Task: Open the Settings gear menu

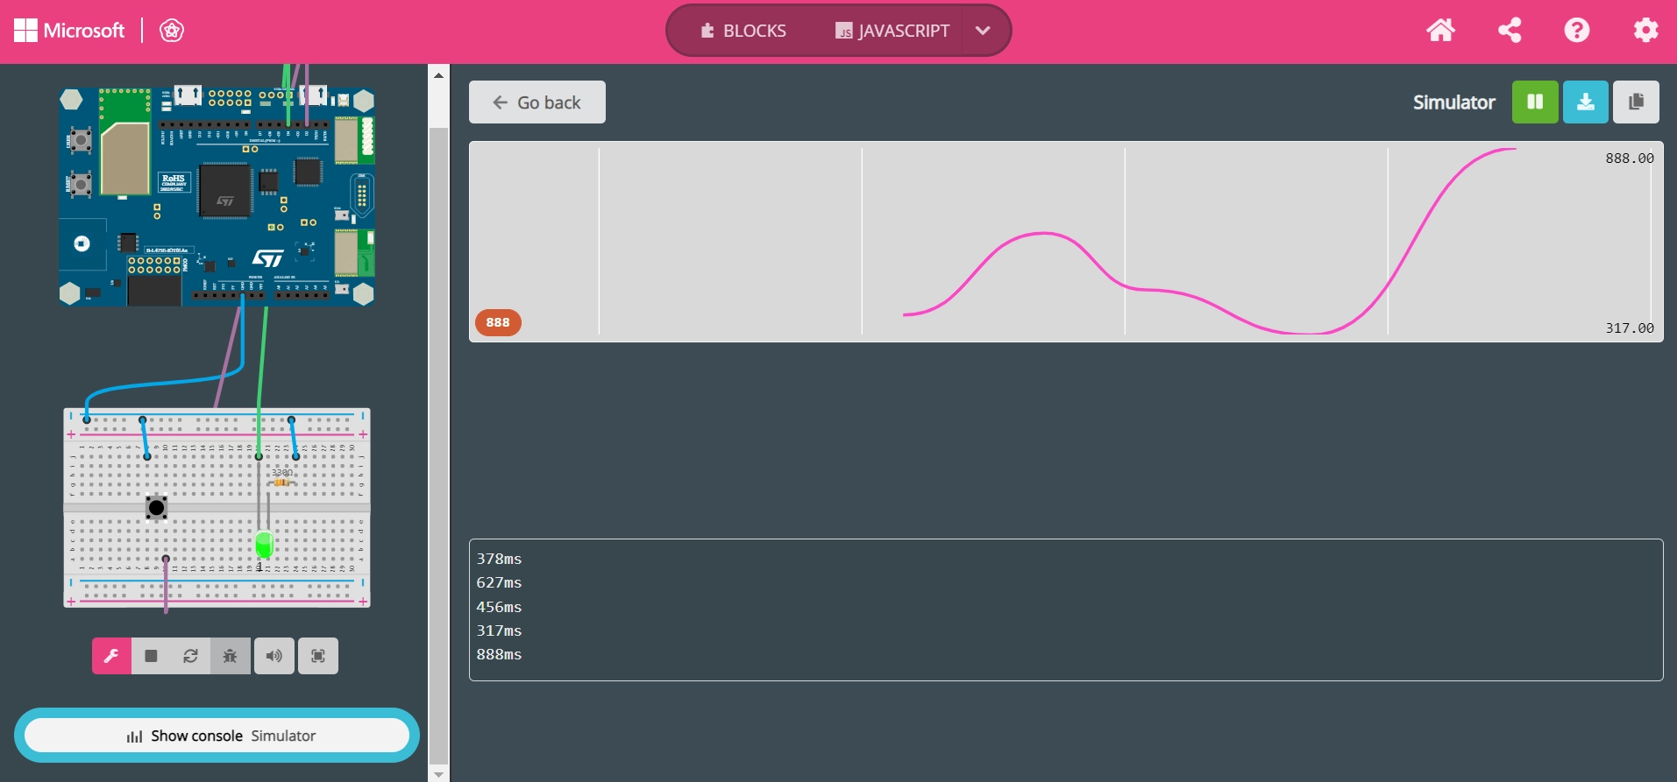Action: (1645, 31)
